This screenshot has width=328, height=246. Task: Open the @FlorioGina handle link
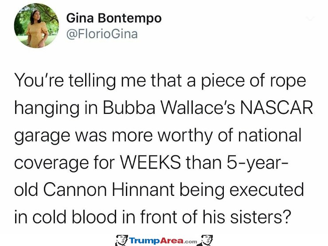pyautogui.click(x=102, y=34)
